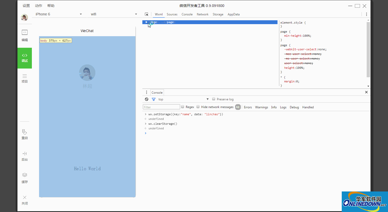Filter console by Warnings
Image resolution: width=388 pixels, height=212 pixels.
[x=261, y=107]
